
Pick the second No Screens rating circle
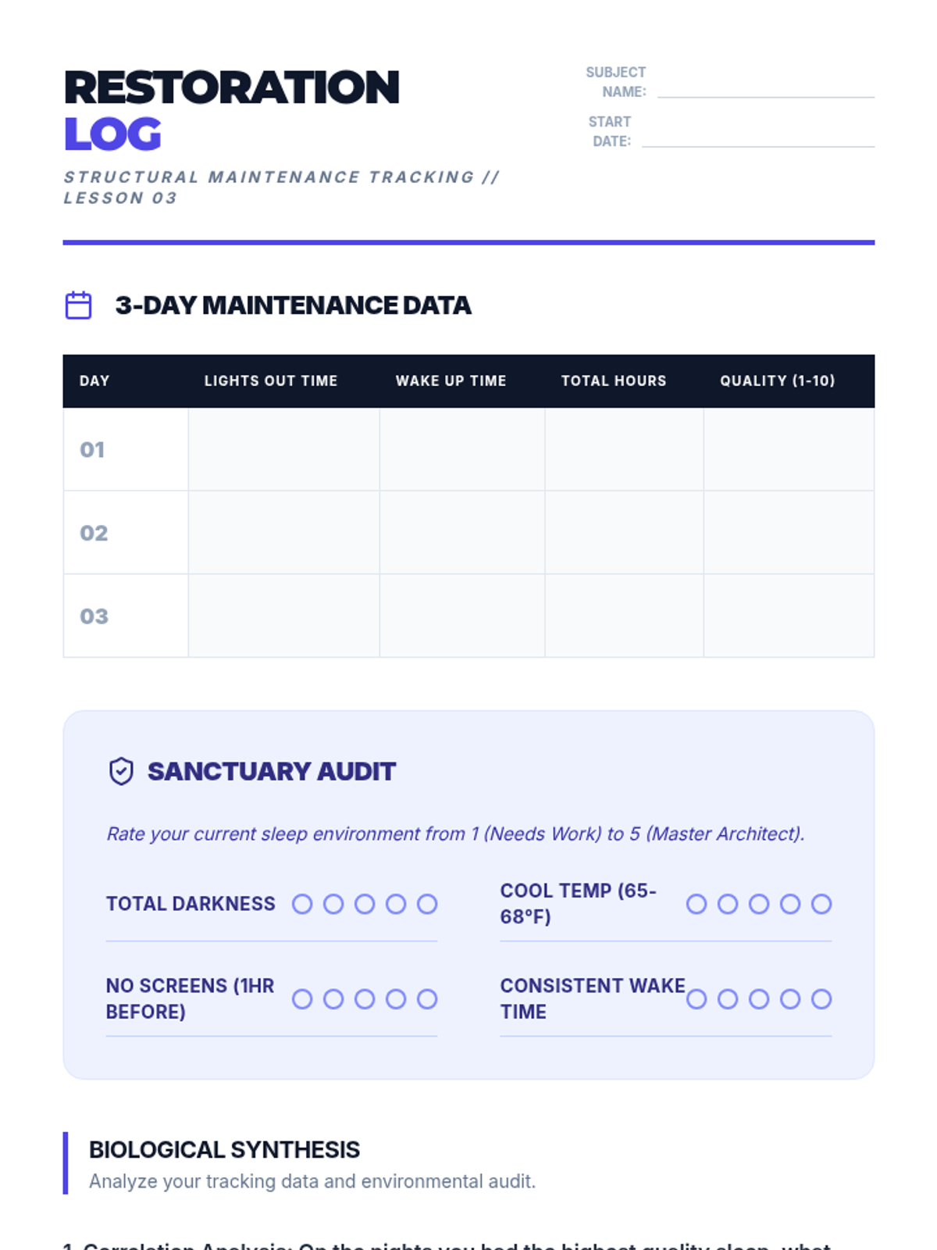pyautogui.click(x=333, y=999)
